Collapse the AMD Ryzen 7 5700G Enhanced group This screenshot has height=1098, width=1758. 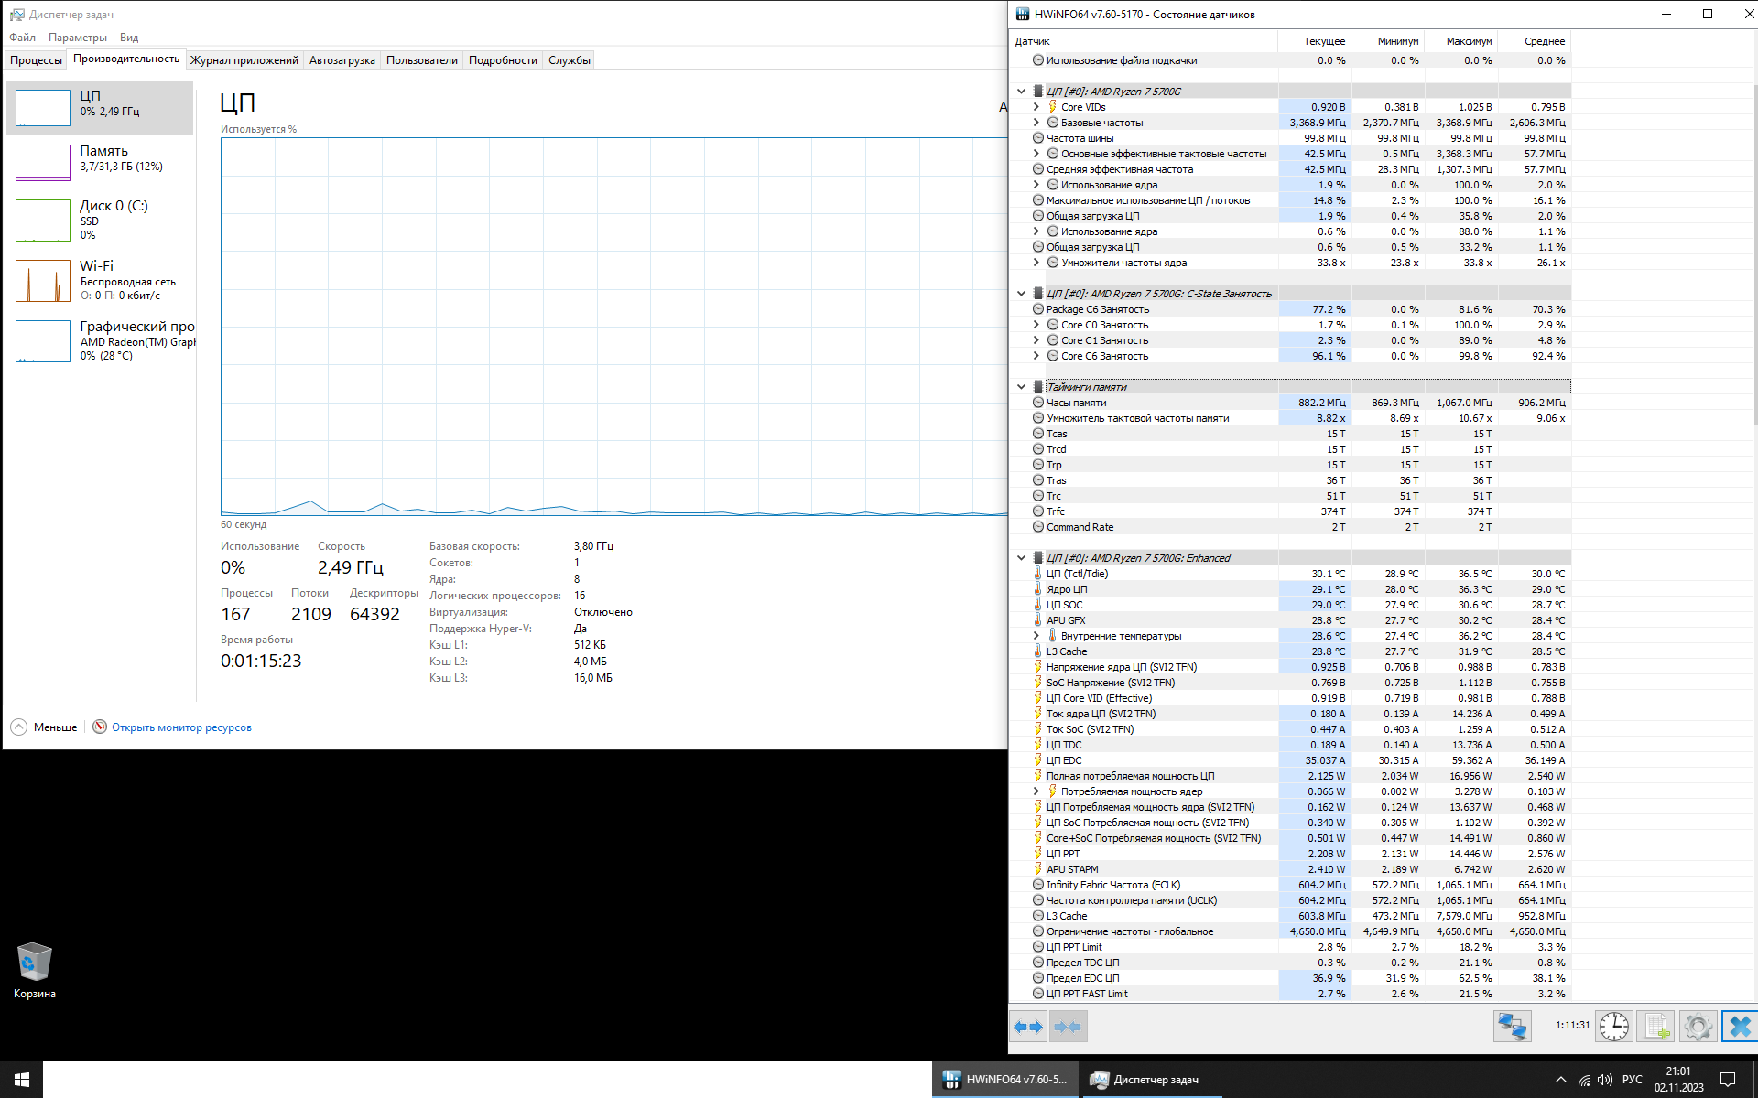(x=1021, y=558)
